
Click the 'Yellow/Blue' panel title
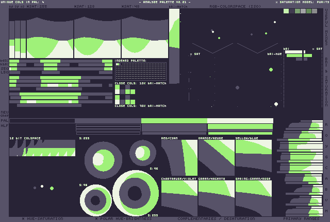pyautogui.click(x=246, y=138)
